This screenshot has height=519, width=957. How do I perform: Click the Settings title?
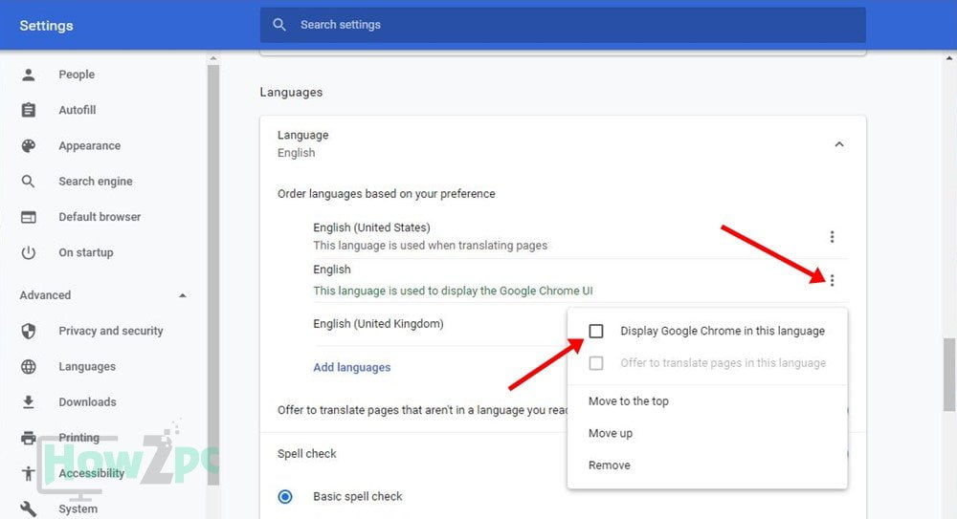click(46, 26)
